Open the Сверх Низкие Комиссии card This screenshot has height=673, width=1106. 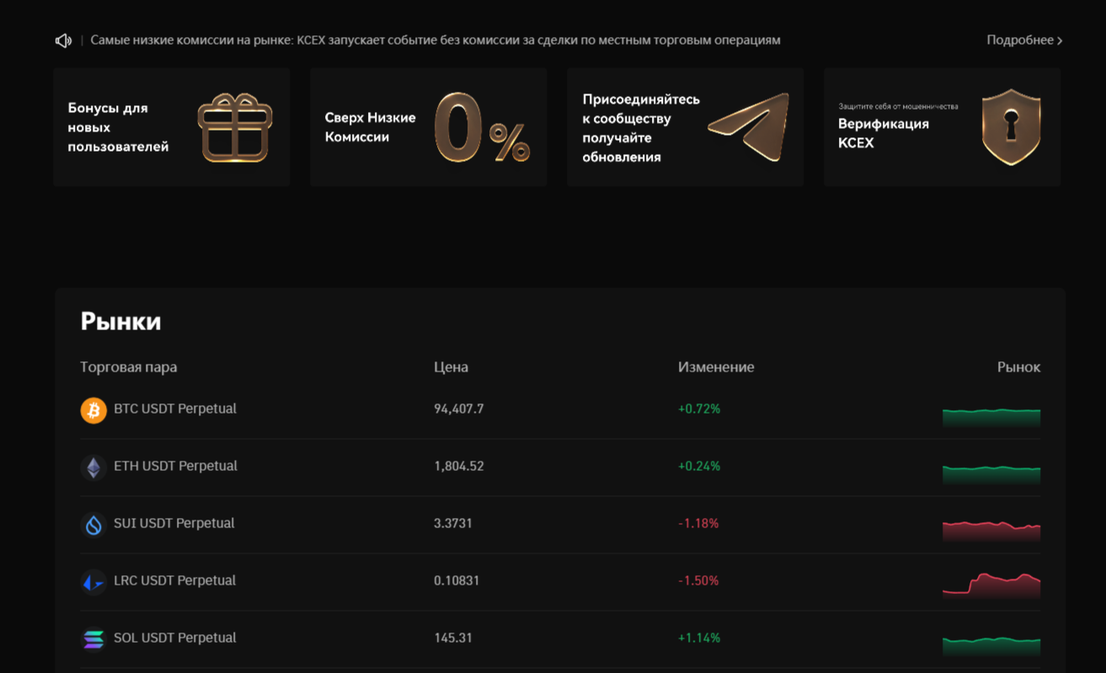pos(429,127)
